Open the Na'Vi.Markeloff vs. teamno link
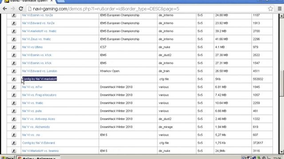Image resolution: width=284 pixels, height=159 pixels. click(40, 151)
